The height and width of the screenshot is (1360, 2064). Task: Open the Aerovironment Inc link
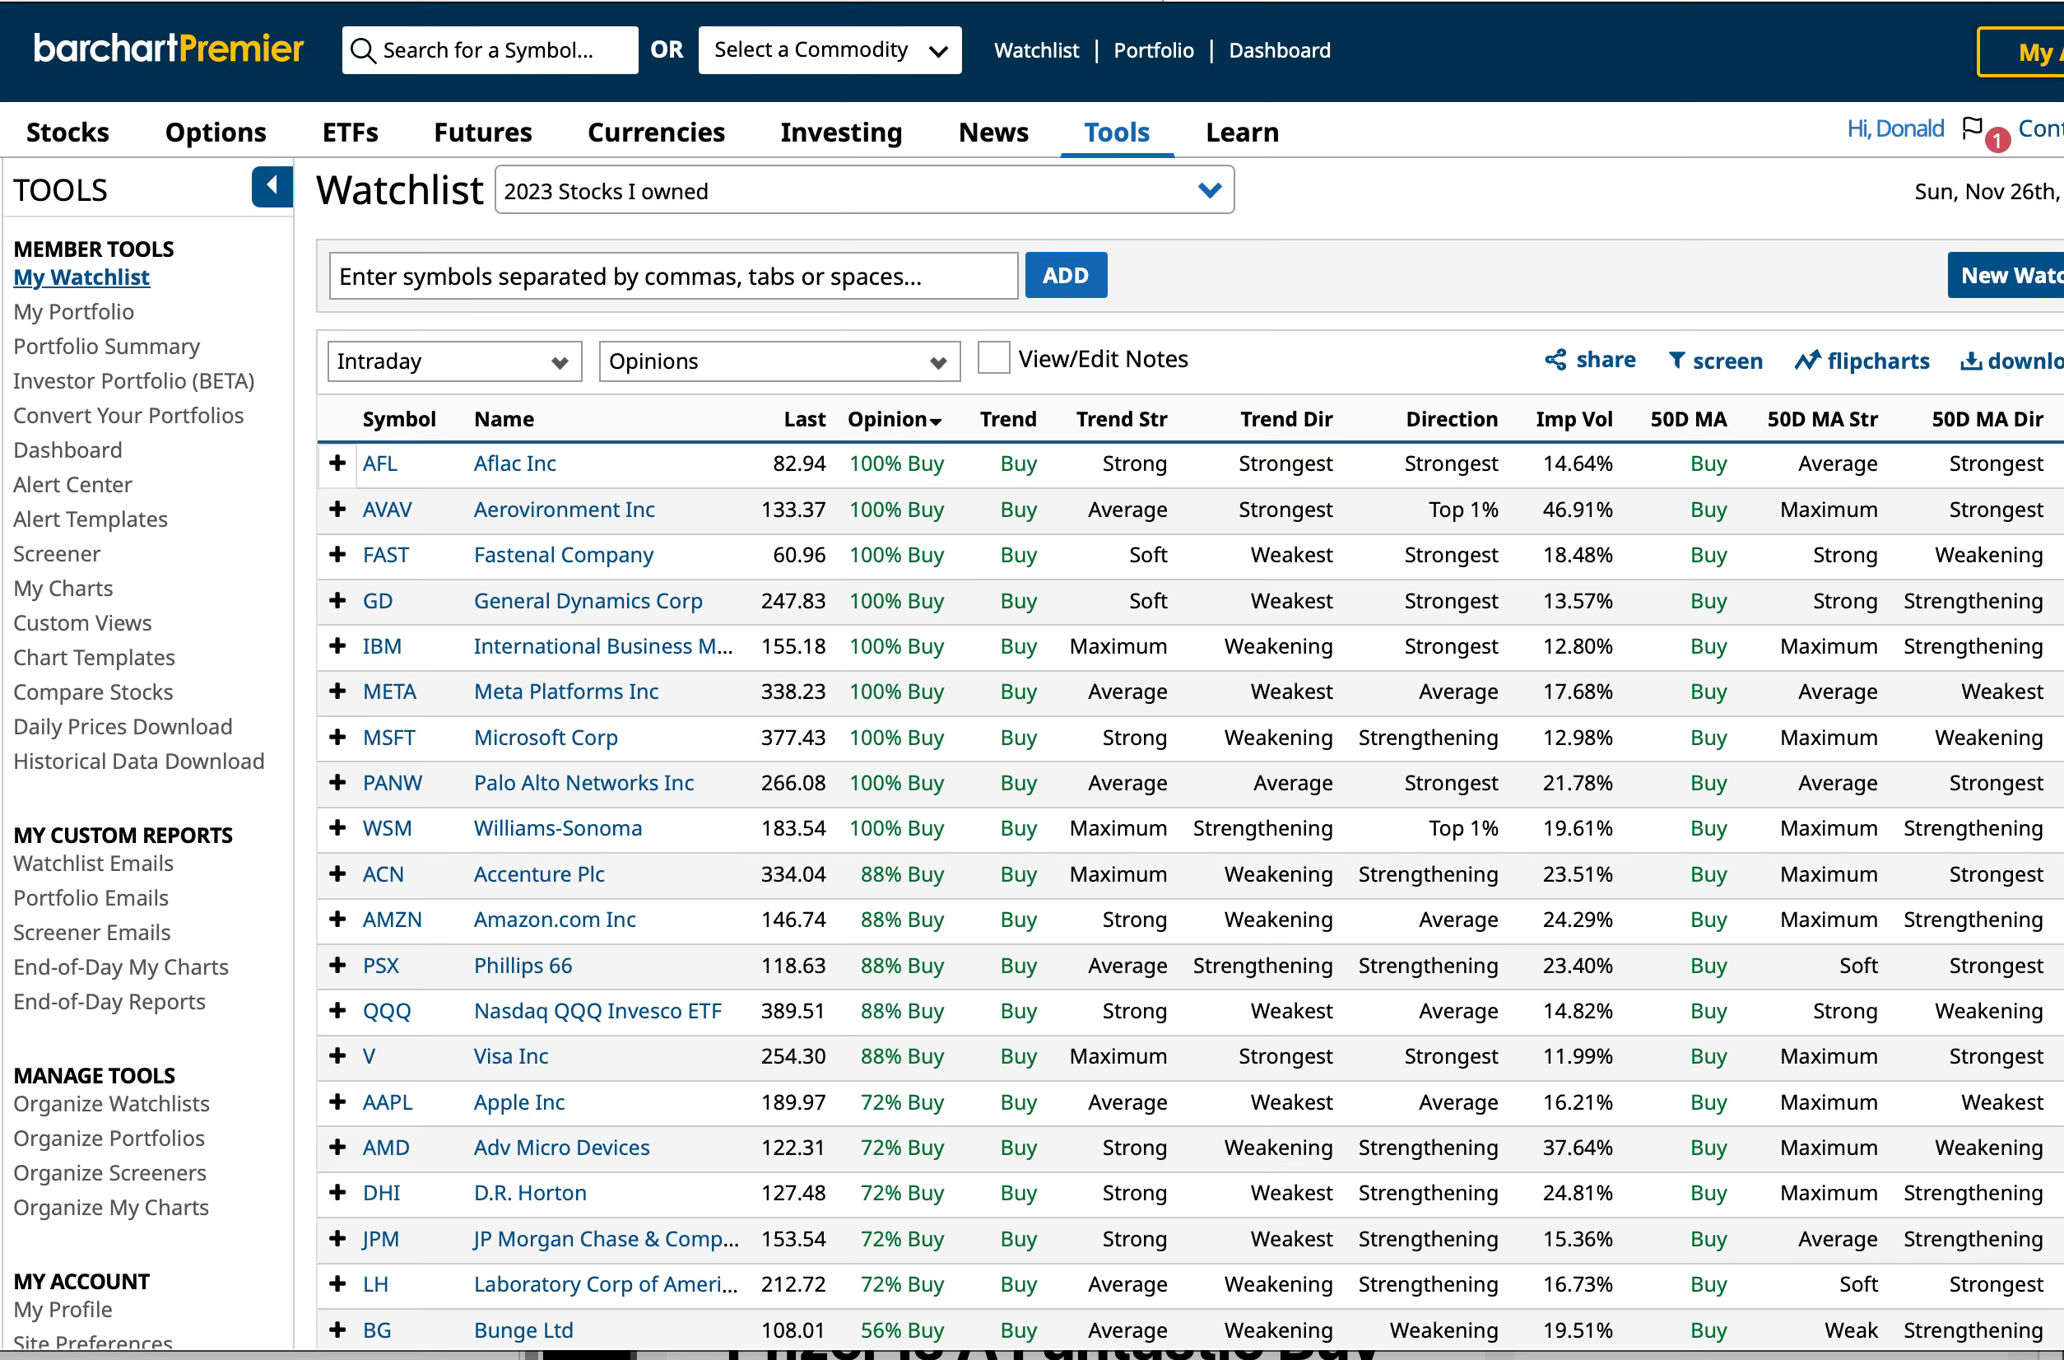coord(564,509)
